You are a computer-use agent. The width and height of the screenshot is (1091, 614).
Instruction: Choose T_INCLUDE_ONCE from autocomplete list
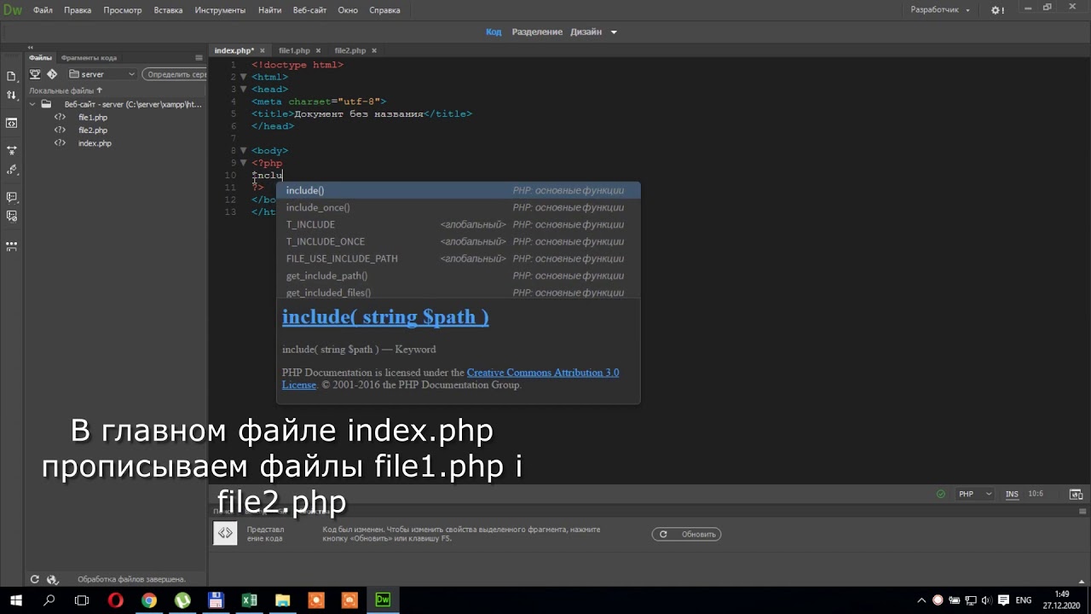tap(458, 241)
